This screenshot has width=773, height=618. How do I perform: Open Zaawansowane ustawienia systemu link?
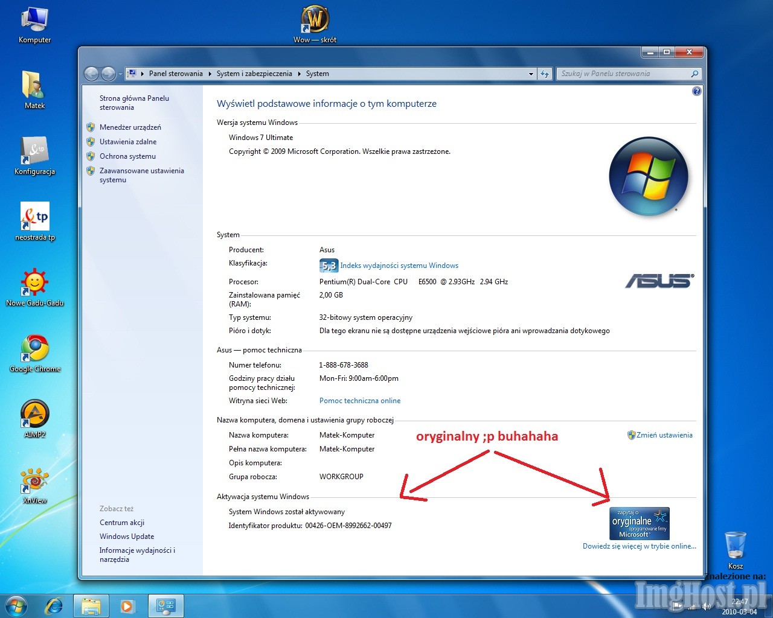[x=142, y=175]
